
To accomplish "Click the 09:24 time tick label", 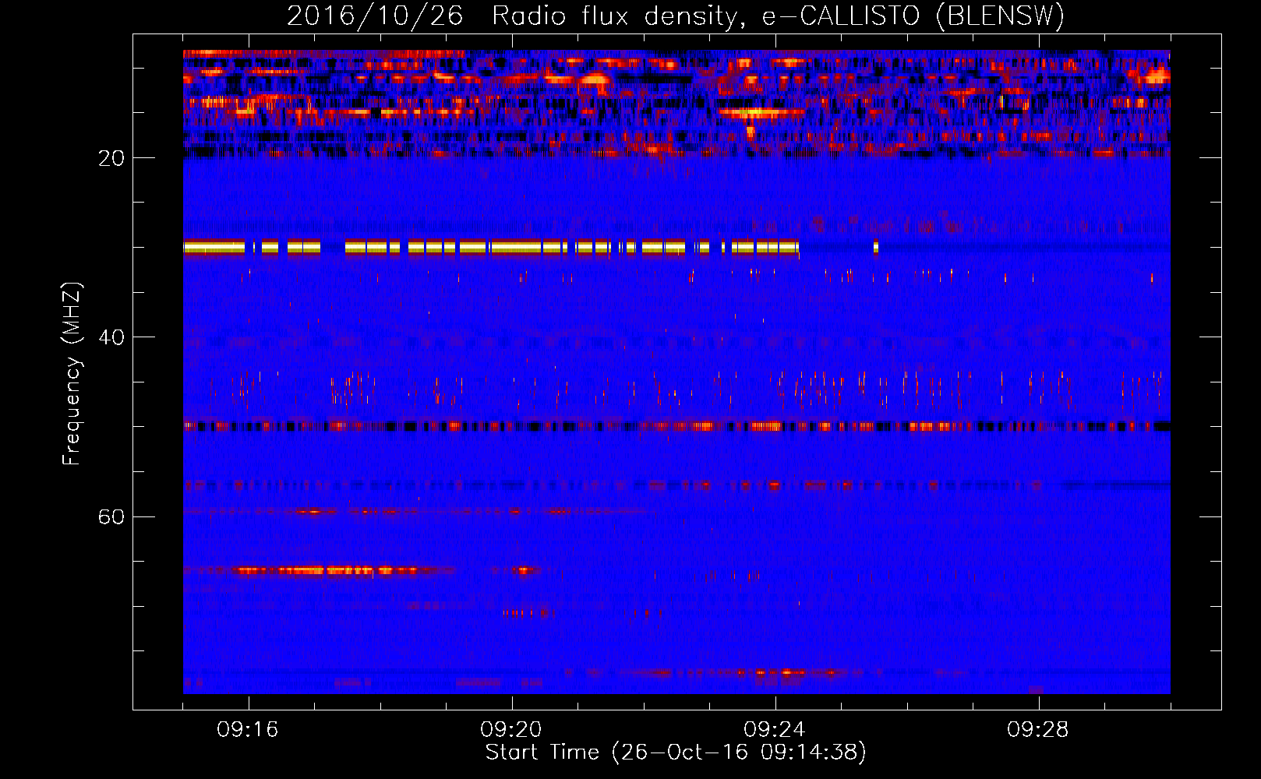I will click(x=775, y=729).
